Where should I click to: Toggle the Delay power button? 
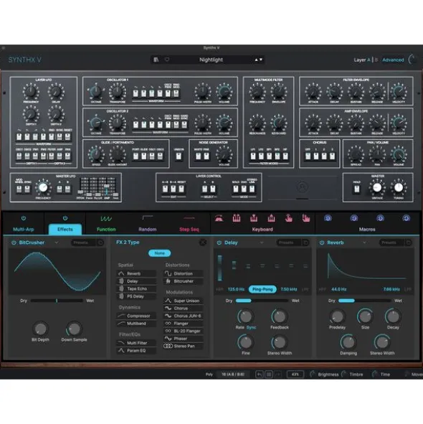[x=219, y=242]
